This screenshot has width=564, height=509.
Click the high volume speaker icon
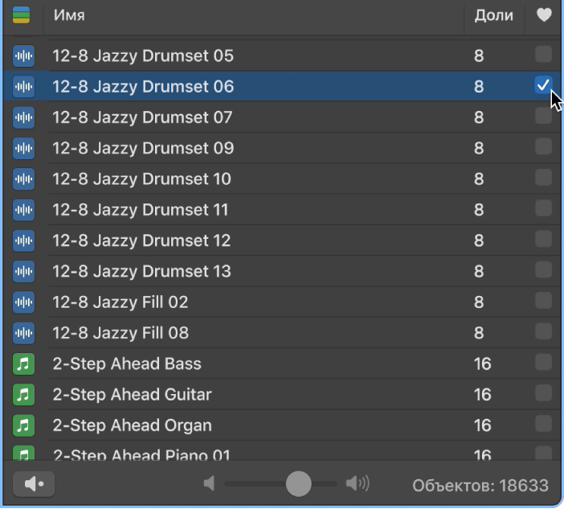coord(358,483)
